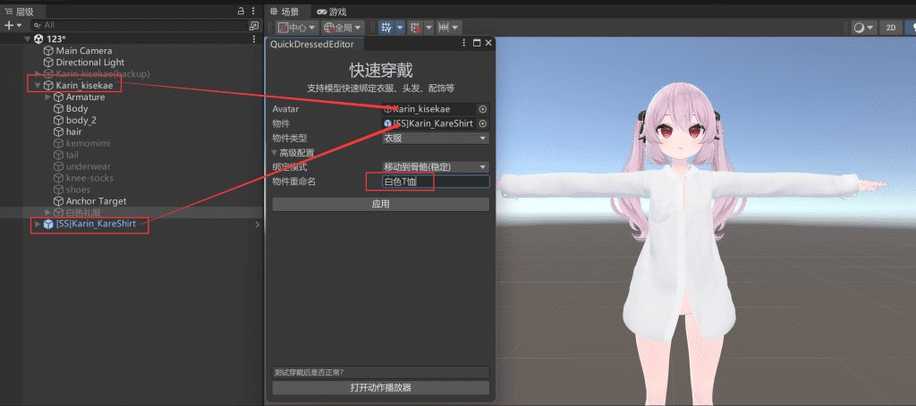
Task: Open Avatar object picker circle icon
Action: pyautogui.click(x=483, y=109)
